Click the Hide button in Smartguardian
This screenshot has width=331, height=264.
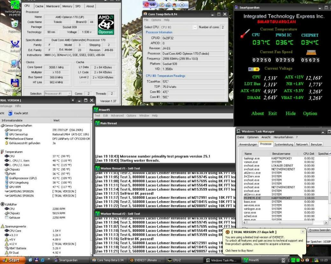coord(291,114)
